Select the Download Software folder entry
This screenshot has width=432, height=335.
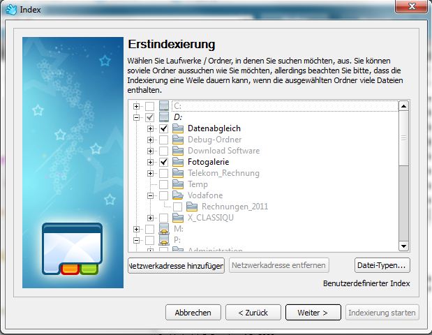tap(223, 151)
